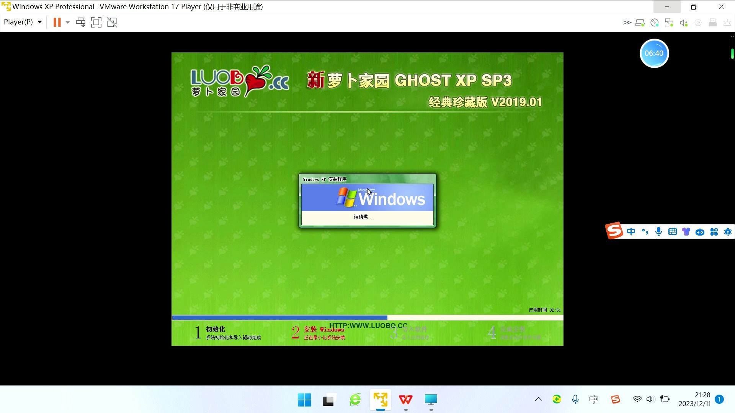
Task: Click the sound card device icon
Action: (x=684, y=23)
